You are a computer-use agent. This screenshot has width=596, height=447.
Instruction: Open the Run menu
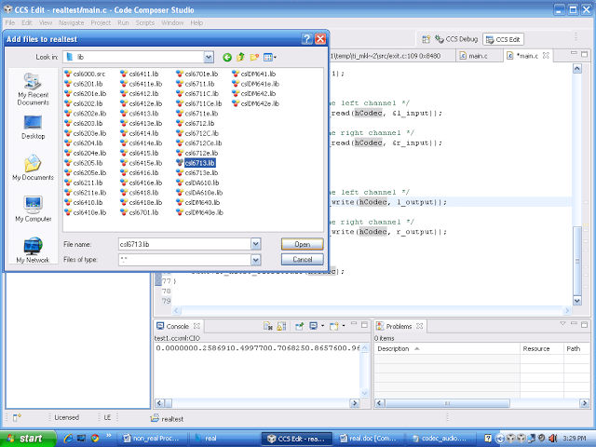(123, 22)
